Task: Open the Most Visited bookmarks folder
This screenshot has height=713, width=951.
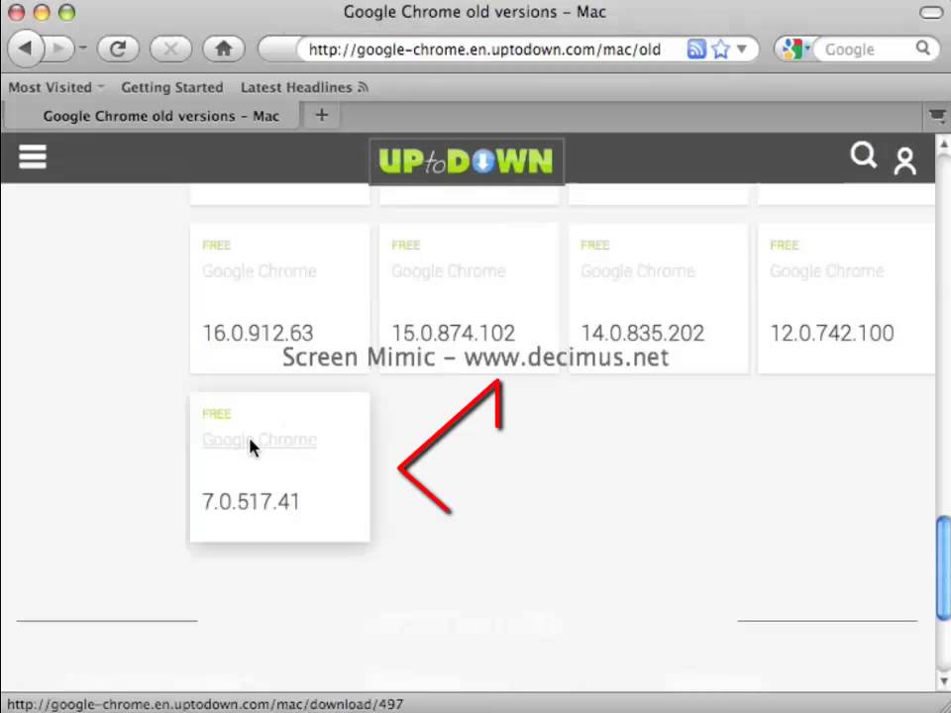Action: click(55, 87)
